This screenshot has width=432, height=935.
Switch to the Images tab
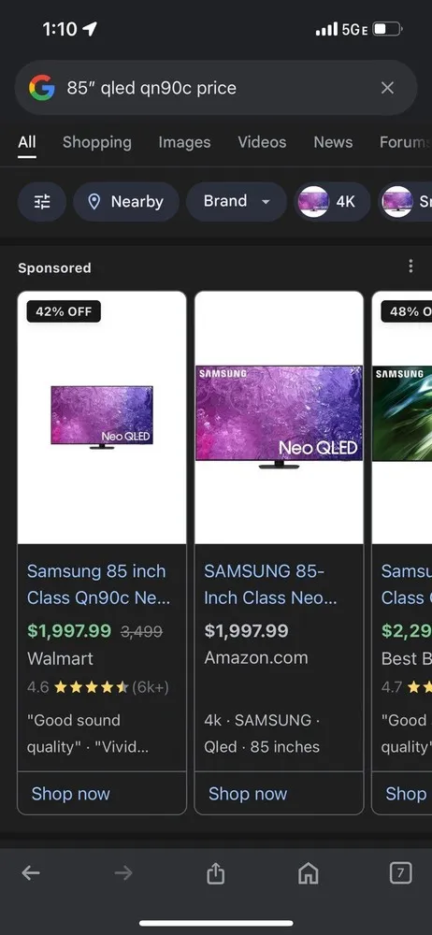pyautogui.click(x=184, y=142)
